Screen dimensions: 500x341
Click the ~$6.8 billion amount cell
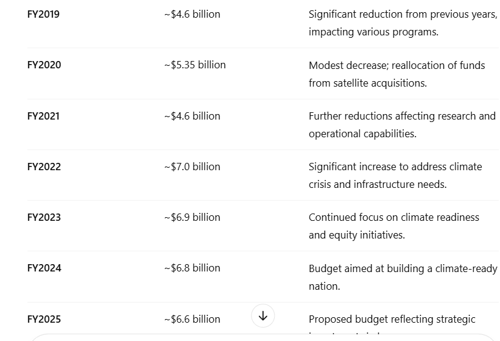tap(192, 268)
